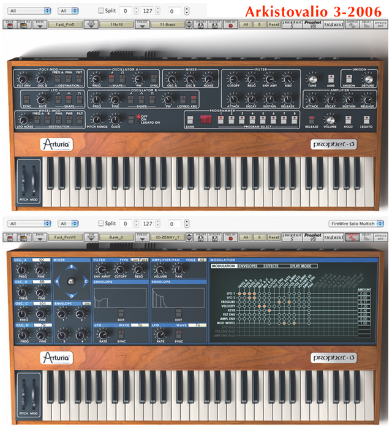The width and height of the screenshot is (392, 429).
Task: Toggle the LFO SYNC switch on Prophet 5
Action: 26,99
